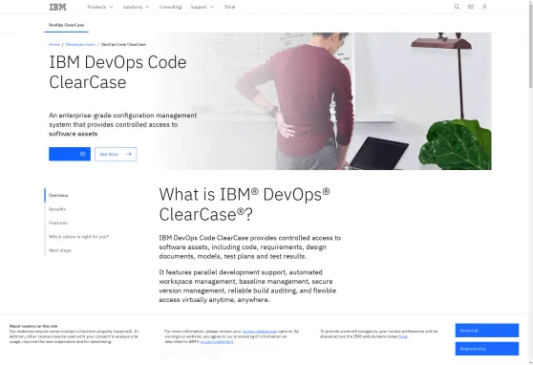Click the IBM logo
Screen dimensions: 533x365
click(x=57, y=7)
